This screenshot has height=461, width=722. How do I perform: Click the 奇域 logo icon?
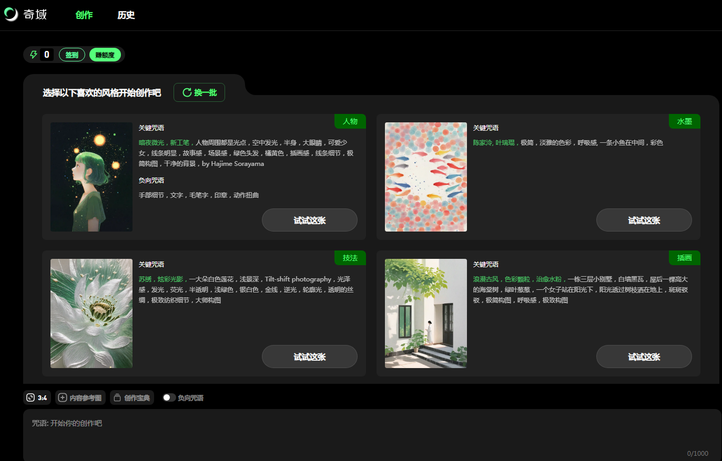tap(11, 14)
